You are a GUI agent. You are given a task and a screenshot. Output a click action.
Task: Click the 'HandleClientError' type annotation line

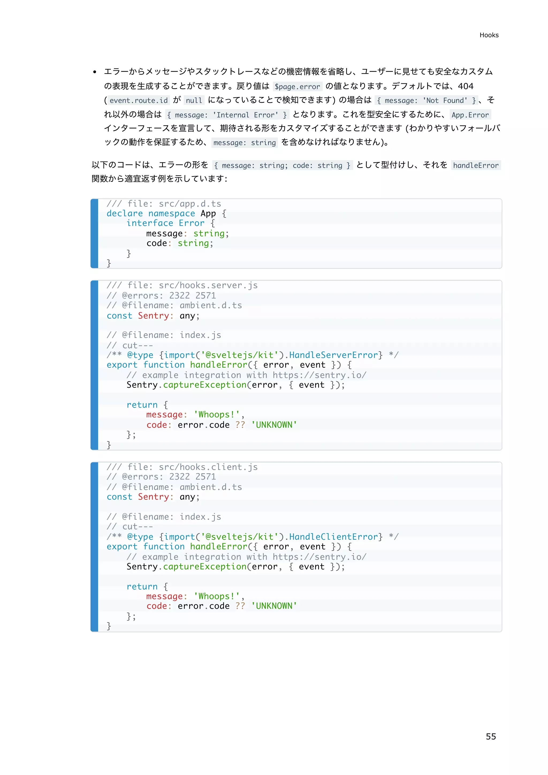253,537
